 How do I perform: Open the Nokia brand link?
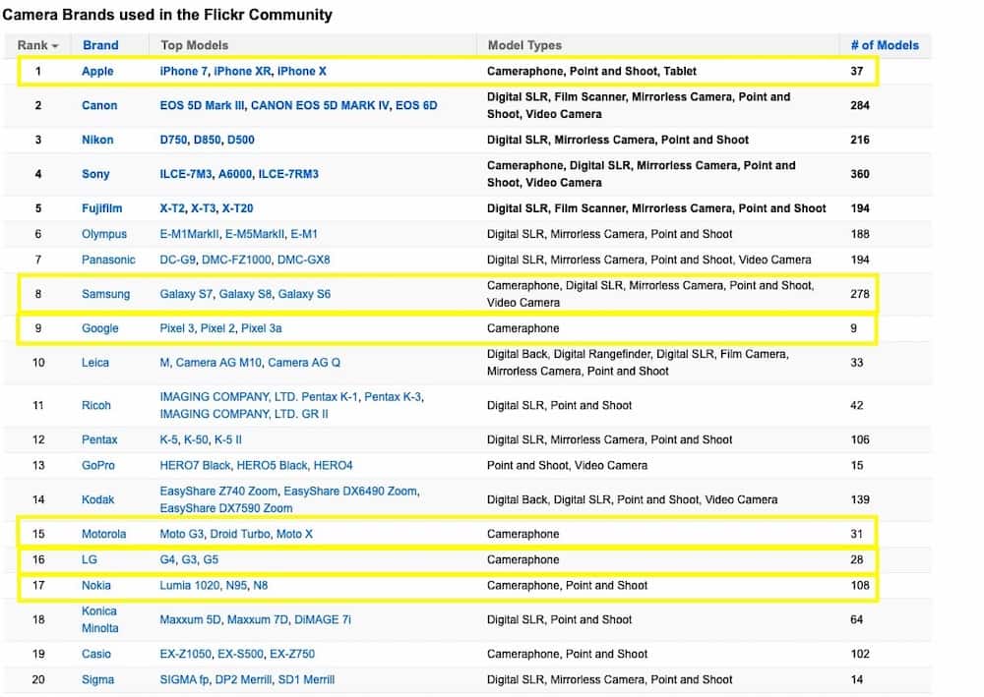pos(96,586)
